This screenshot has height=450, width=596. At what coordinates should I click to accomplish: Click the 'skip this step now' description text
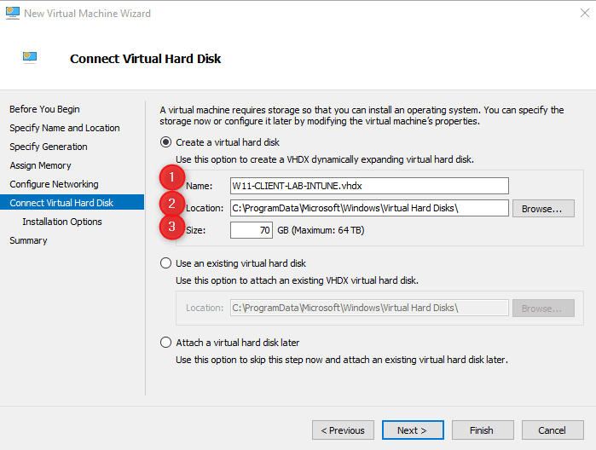click(342, 360)
